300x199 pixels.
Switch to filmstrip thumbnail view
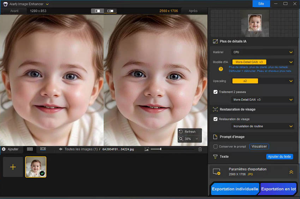[43, 149]
